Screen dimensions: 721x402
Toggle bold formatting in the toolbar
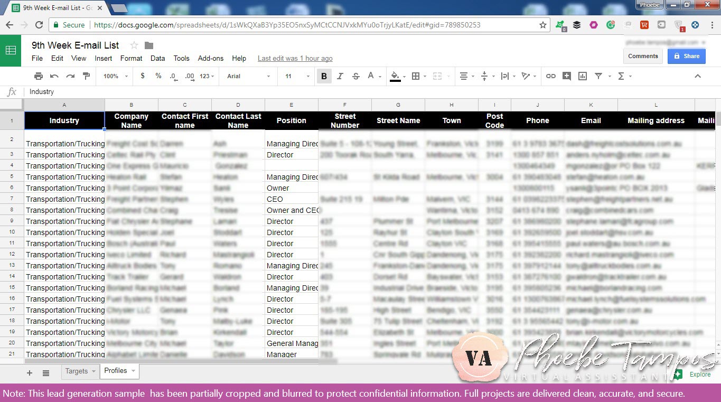tap(324, 76)
